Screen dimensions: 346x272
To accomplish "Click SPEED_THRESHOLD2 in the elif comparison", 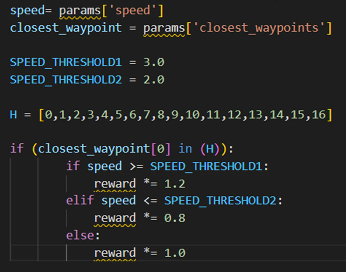I will 220,201.
